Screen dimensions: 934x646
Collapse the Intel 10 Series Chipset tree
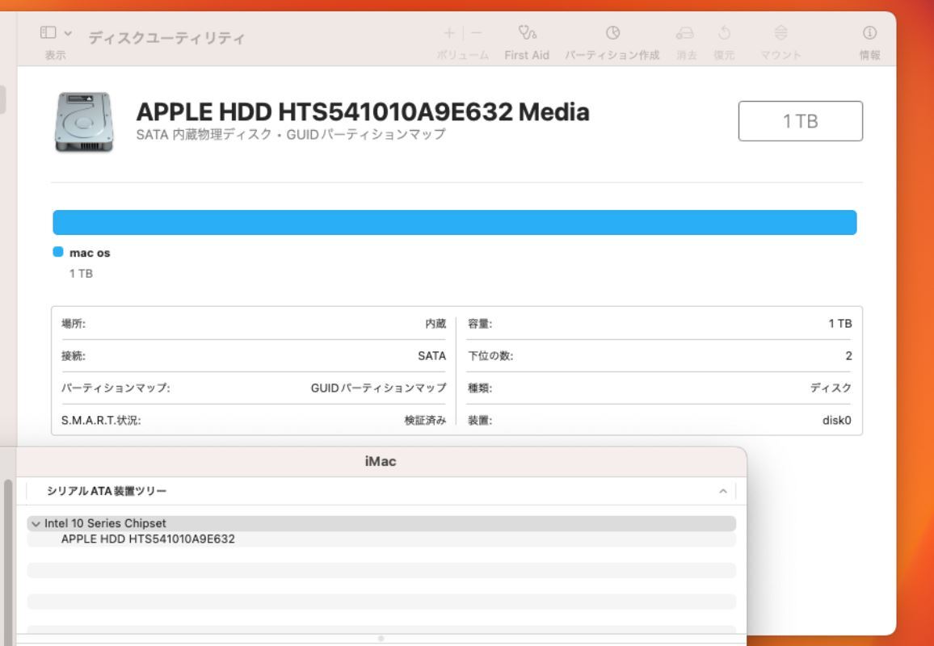pos(36,523)
